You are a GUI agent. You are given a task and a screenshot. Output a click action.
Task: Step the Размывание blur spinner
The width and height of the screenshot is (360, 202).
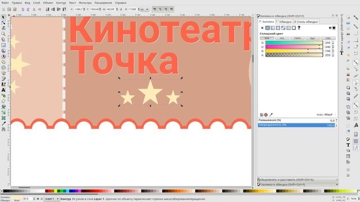click(336, 120)
